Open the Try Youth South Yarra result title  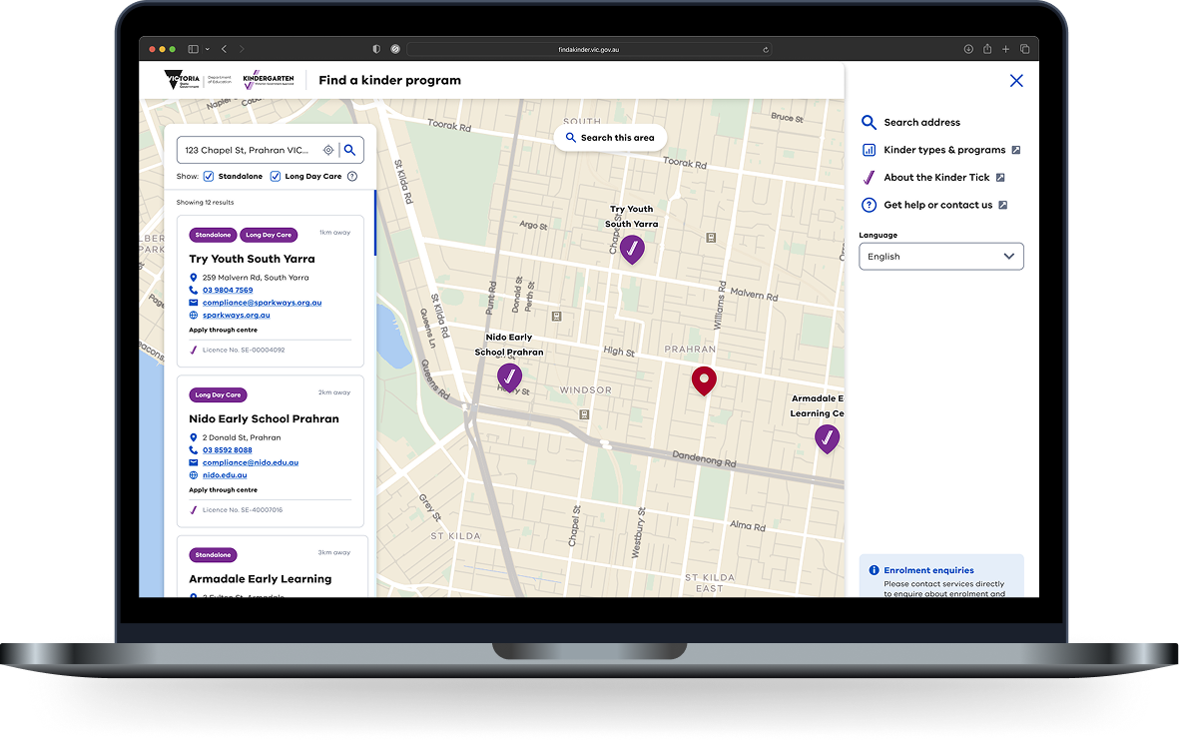coord(252,259)
